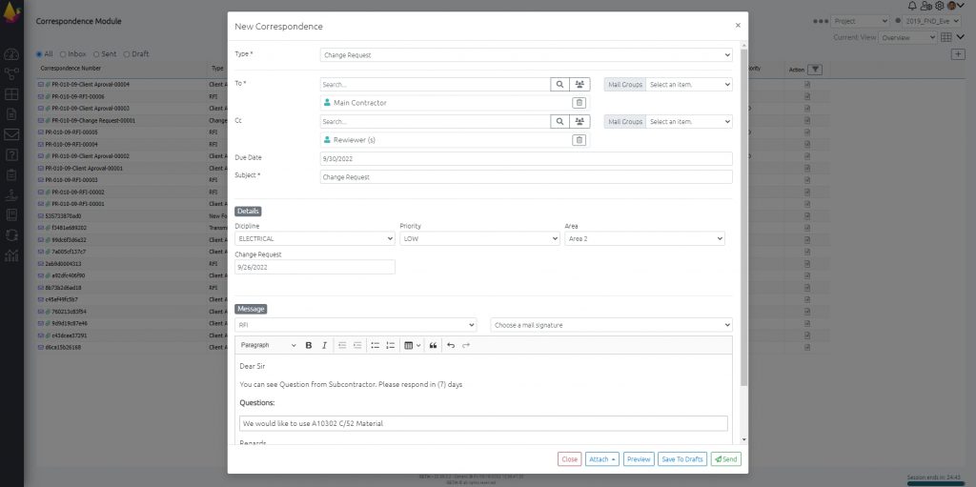Select the Sent radio filter
Viewport: 976px width, 487px height.
click(x=96, y=54)
